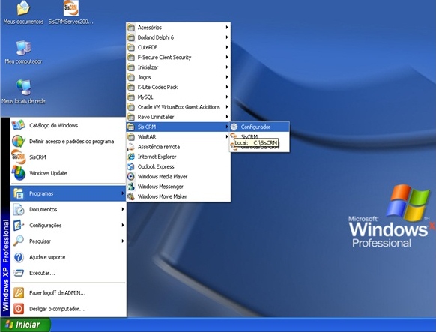Click the Windows flag on Iniciar
Image resolution: width=436 pixels, height=332 pixels.
click(x=9, y=325)
